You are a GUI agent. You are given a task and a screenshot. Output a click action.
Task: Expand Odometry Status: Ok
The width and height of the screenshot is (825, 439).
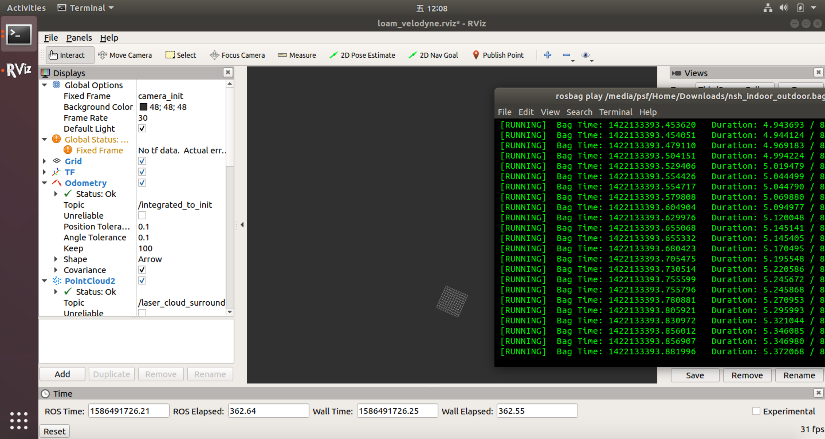click(x=56, y=194)
